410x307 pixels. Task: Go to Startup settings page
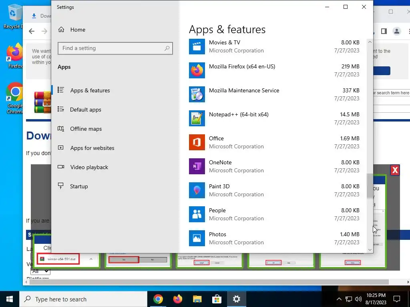click(x=79, y=186)
